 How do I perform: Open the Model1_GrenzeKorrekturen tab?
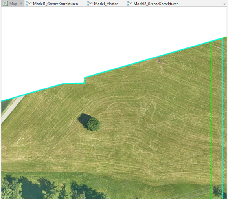point(52,4)
